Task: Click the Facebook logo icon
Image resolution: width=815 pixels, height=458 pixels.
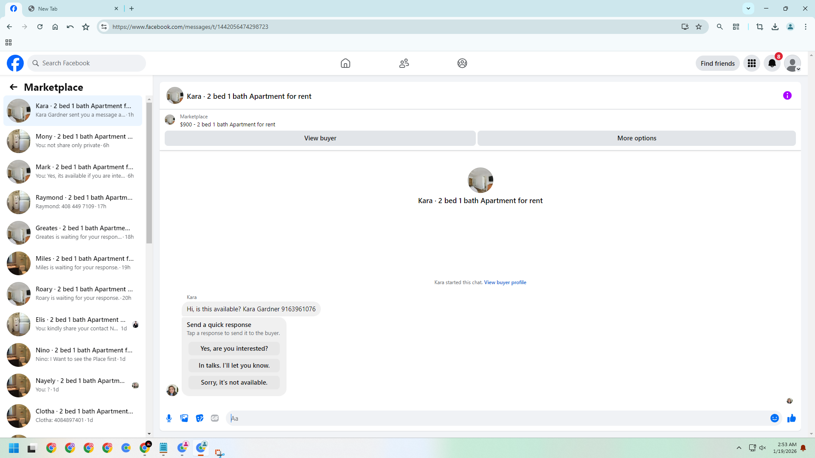Action: point(15,63)
